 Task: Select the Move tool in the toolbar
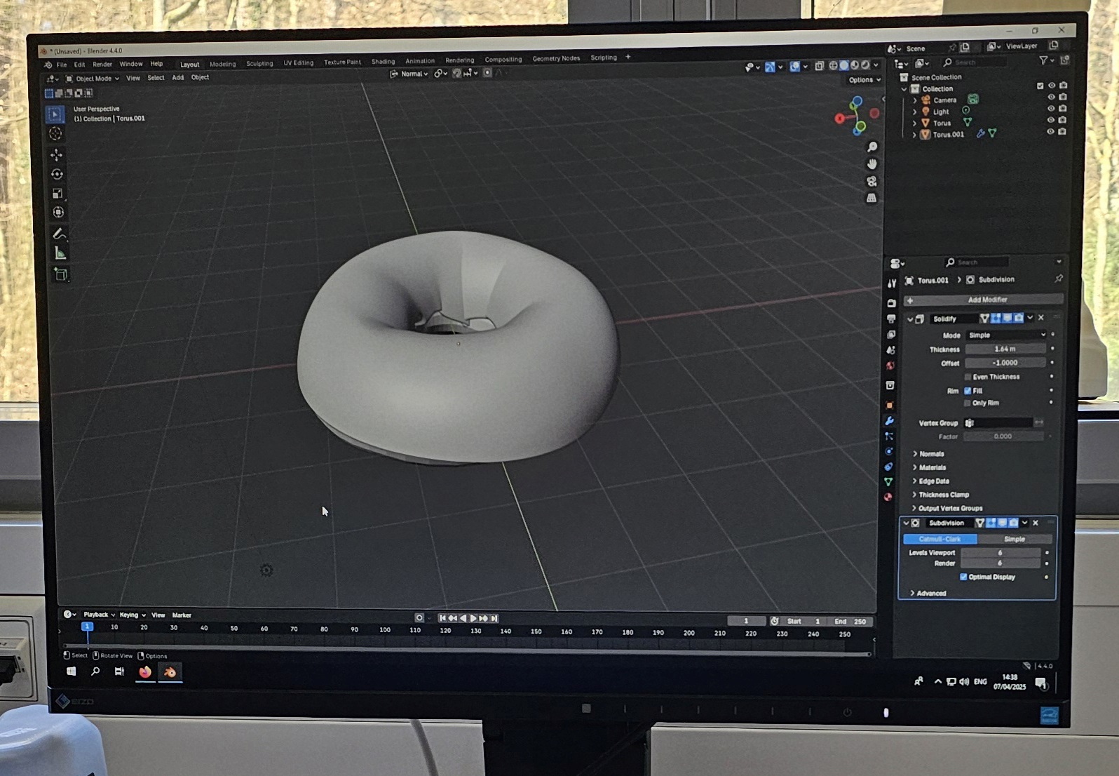(x=57, y=154)
